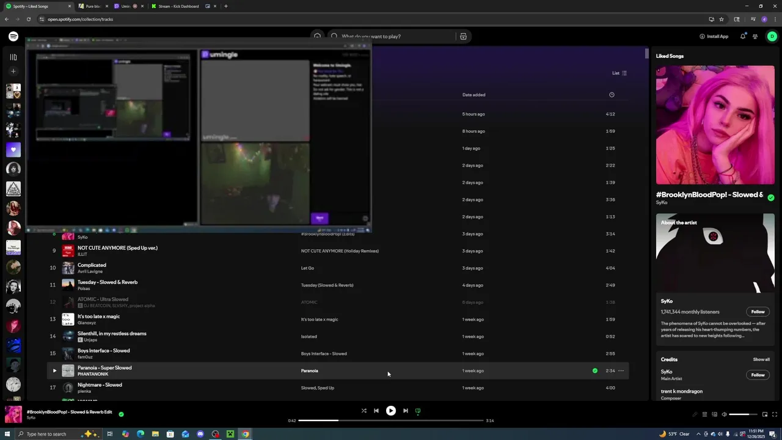Viewport: 782px width, 440px height.
Task: Open the List view options dropdown
Action: [x=620, y=73]
